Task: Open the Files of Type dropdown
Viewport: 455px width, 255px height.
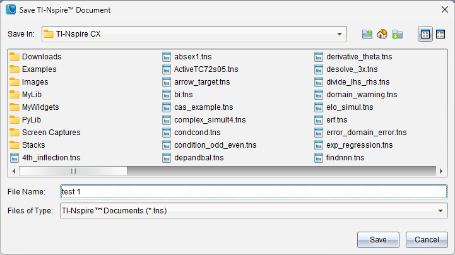Action: 440,211
